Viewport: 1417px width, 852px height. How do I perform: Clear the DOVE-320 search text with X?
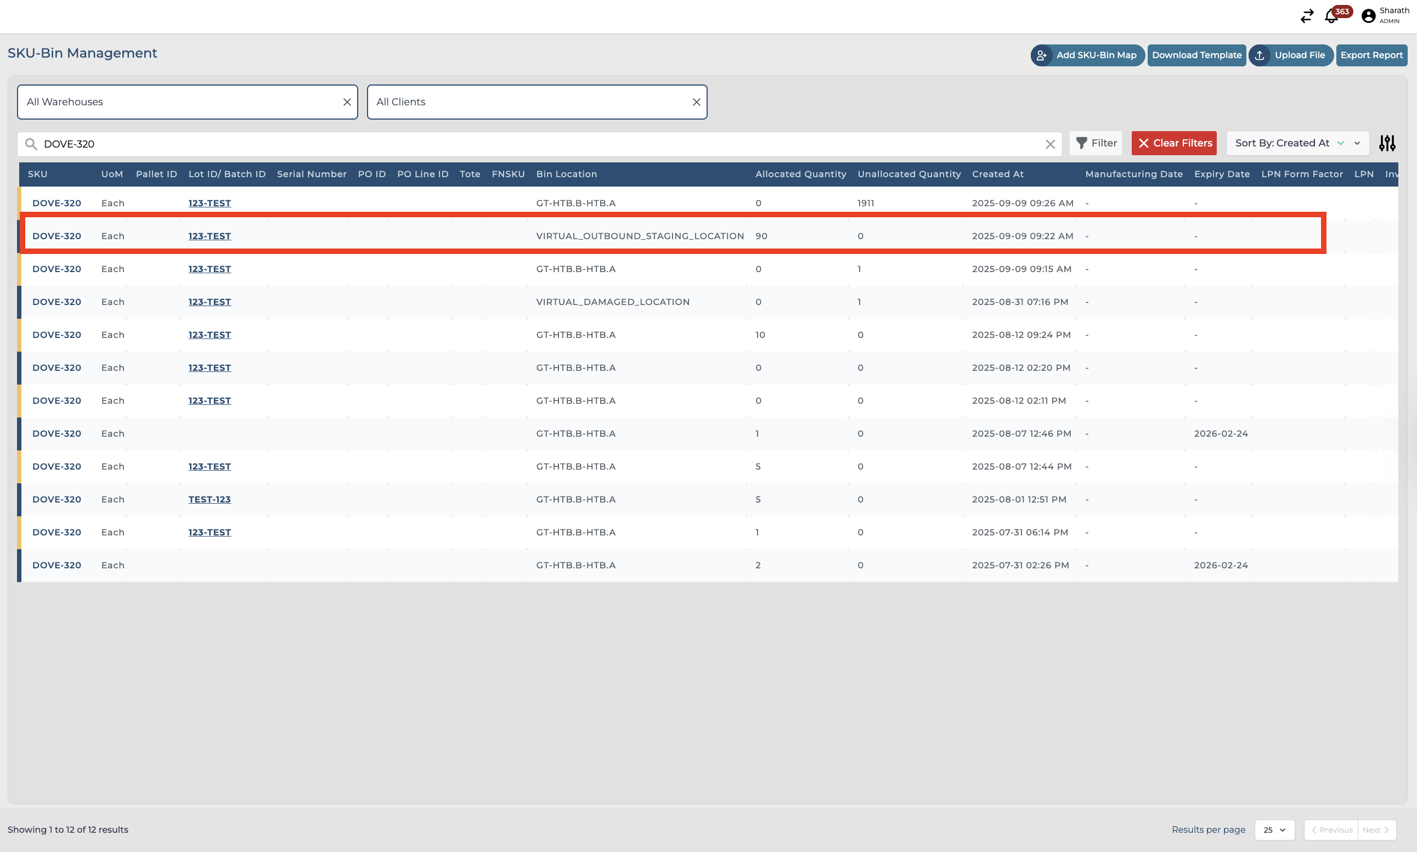[x=1049, y=144]
